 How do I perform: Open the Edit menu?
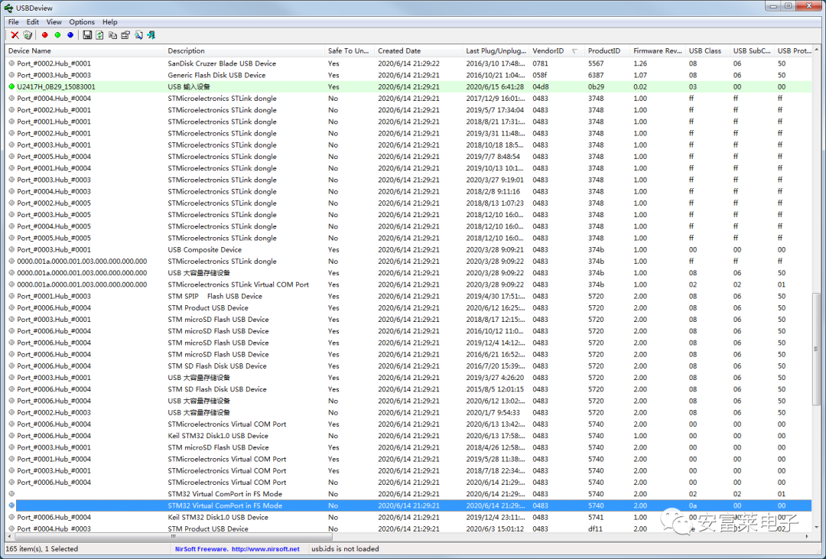[33, 22]
